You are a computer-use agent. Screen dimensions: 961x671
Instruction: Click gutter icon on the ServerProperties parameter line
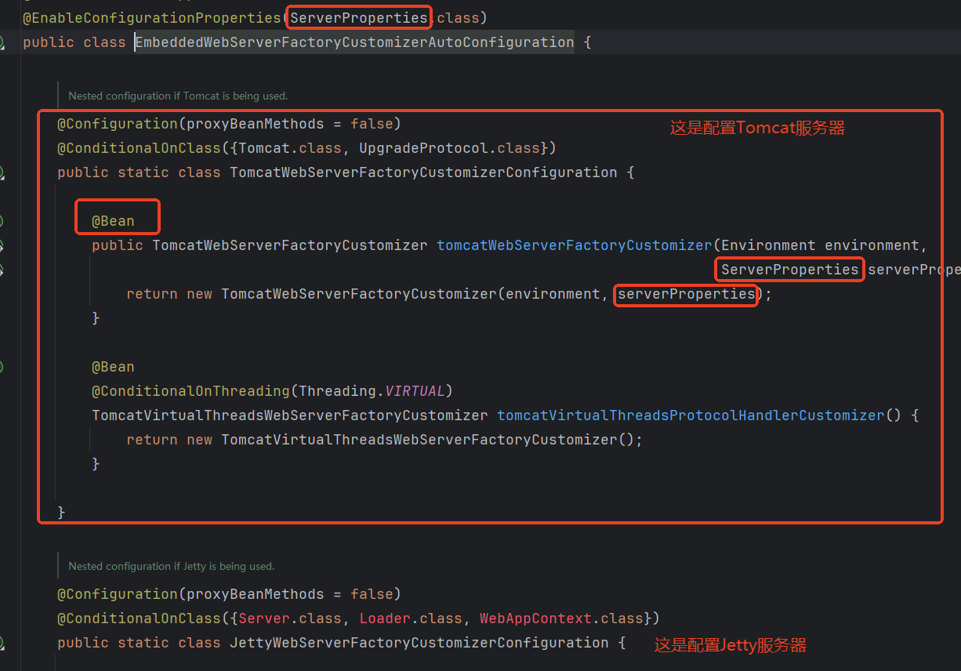click(x=2, y=270)
